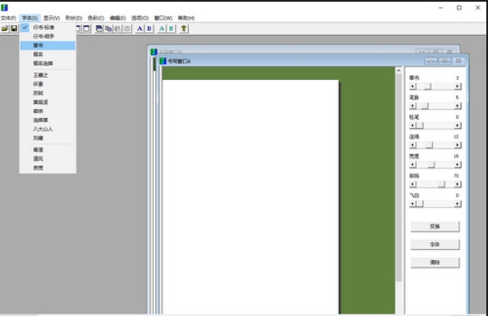The width and height of the screenshot is (488, 316).
Task: Click slider thumb of the 笔触 value 5 slider
Action: (x=425, y=106)
